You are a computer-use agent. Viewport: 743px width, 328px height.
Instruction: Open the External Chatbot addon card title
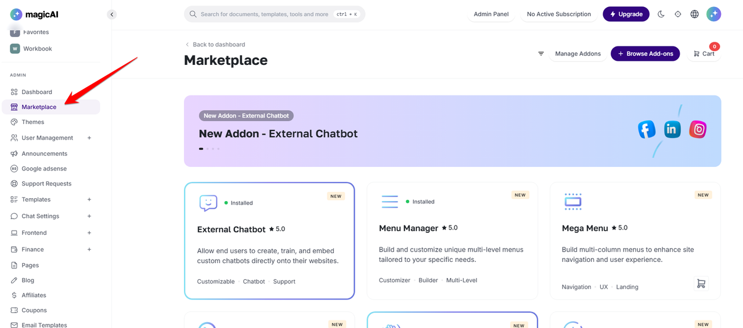(x=231, y=229)
